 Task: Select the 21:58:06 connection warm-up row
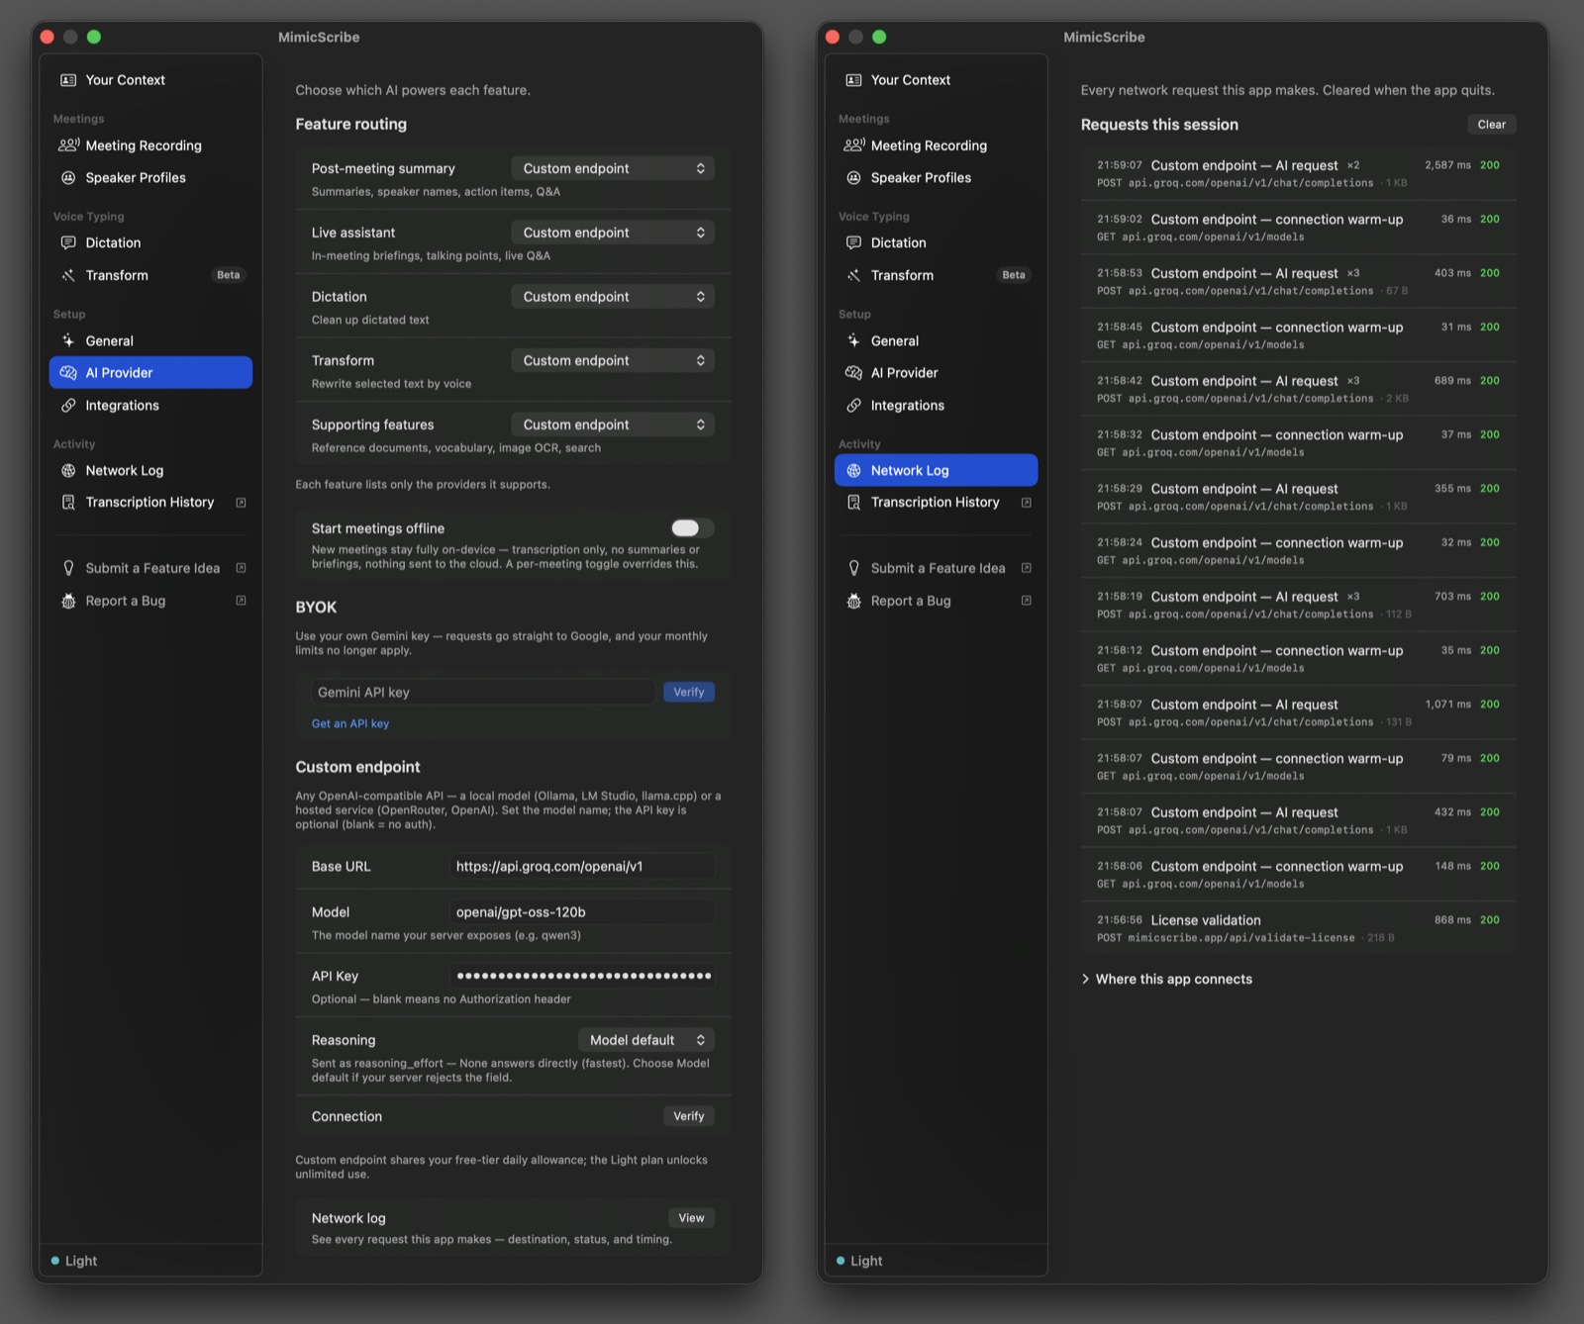(1298, 875)
